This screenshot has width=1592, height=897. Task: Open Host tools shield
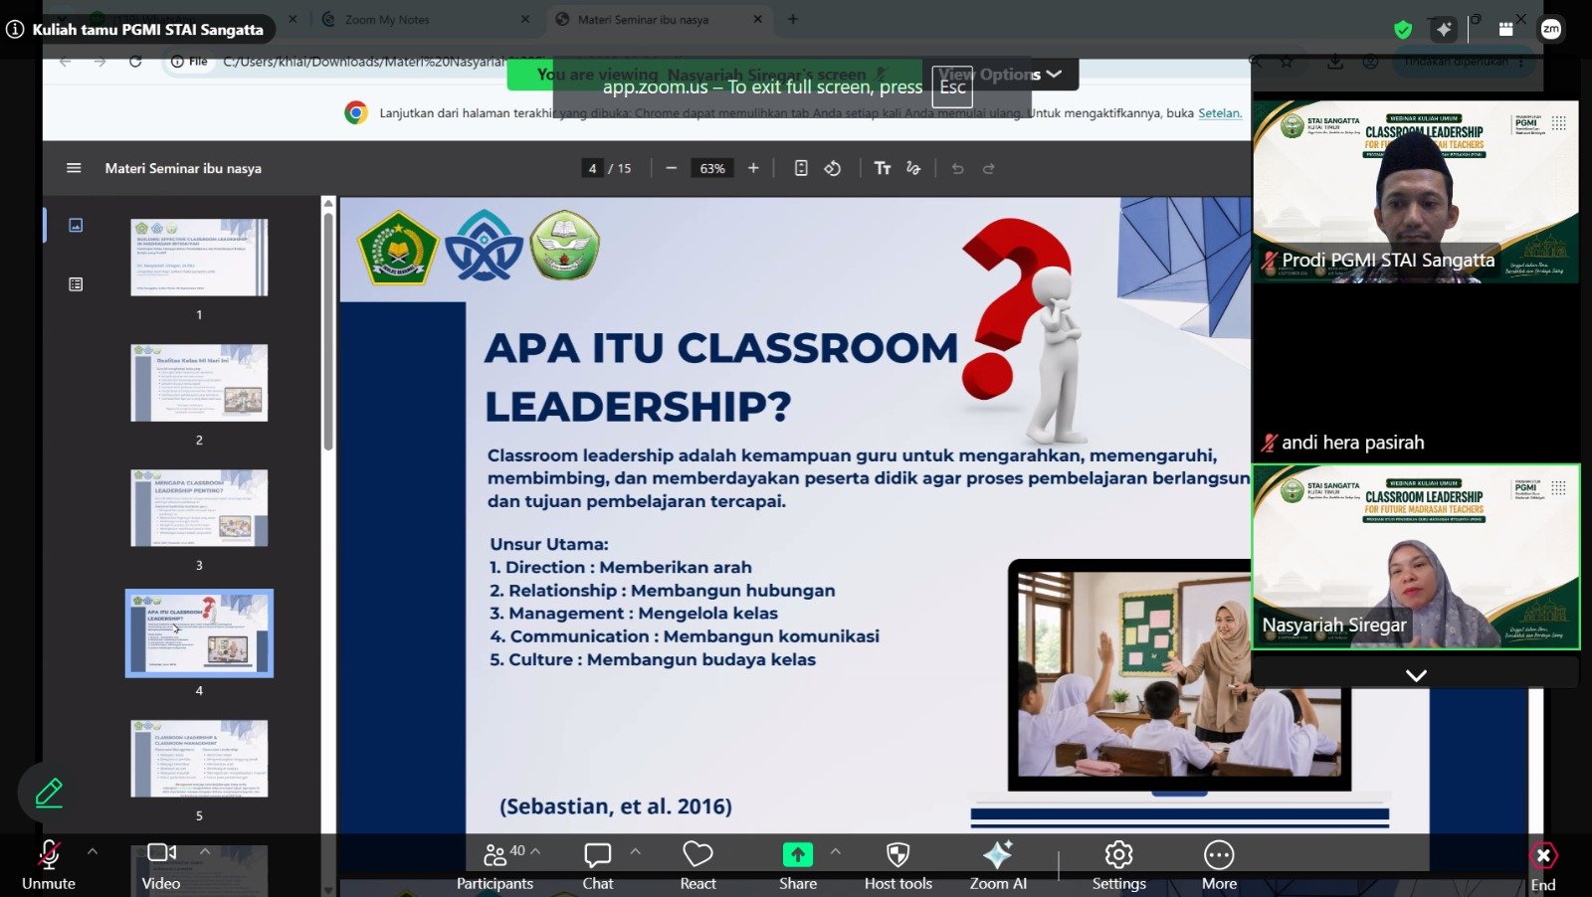897,865
